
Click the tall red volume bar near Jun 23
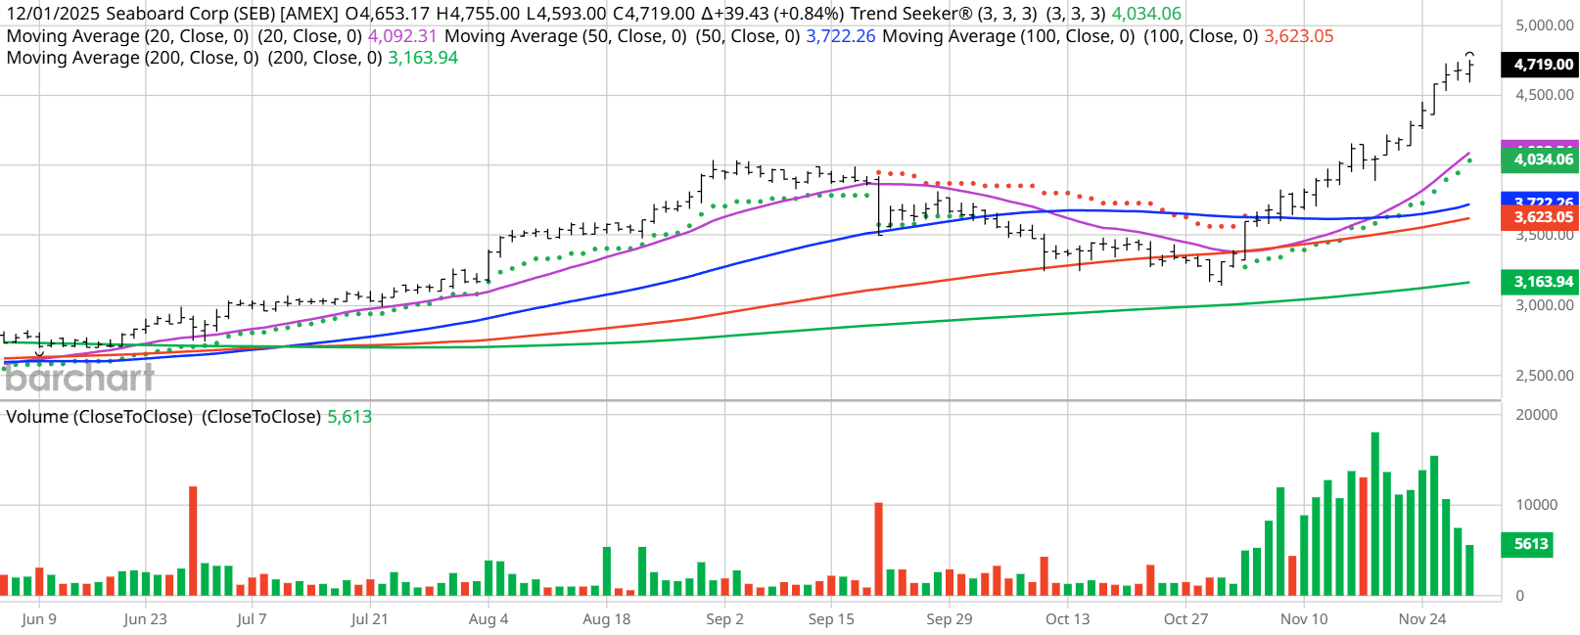coord(193,541)
